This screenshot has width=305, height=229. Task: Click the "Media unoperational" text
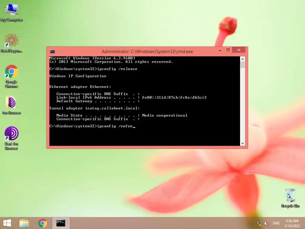click(x=165, y=115)
